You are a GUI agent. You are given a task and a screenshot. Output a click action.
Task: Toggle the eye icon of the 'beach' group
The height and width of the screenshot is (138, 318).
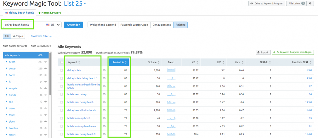tap(45, 62)
